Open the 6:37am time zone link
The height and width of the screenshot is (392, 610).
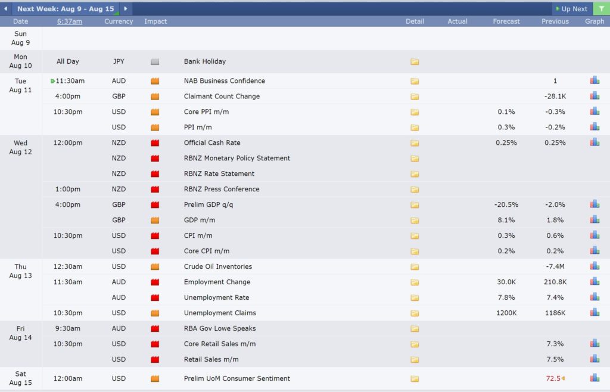(70, 21)
